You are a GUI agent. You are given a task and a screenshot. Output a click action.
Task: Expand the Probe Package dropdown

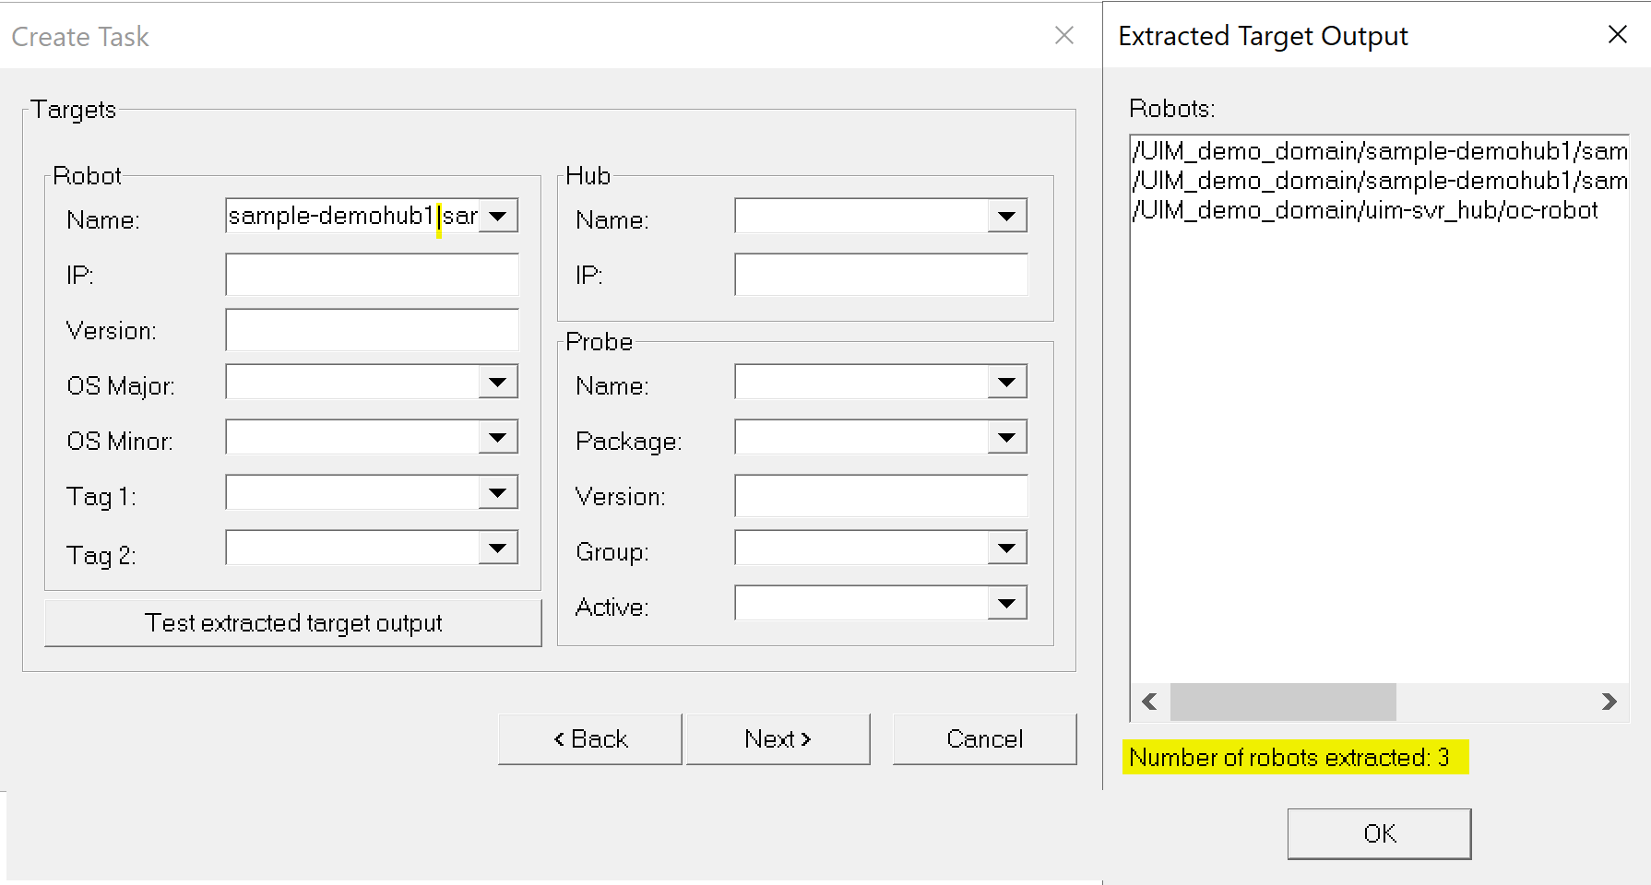pyautogui.click(x=1006, y=438)
